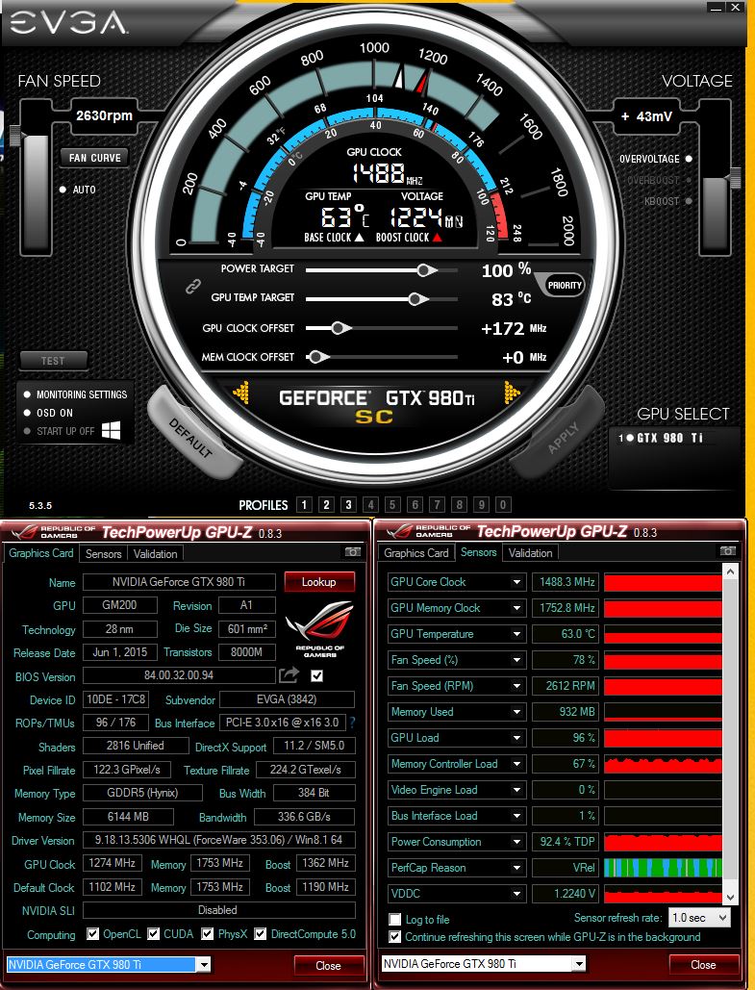Open the GPU Memory Clock sensor dropdown
The image size is (755, 990).
click(517, 608)
